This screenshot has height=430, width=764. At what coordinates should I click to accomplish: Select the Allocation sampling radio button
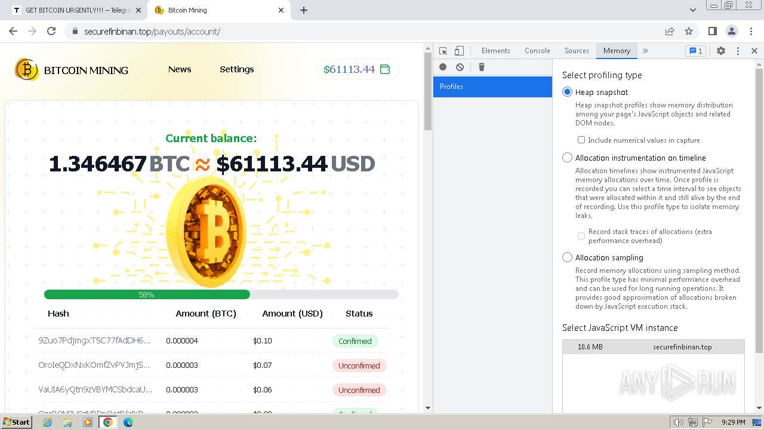[x=567, y=257]
